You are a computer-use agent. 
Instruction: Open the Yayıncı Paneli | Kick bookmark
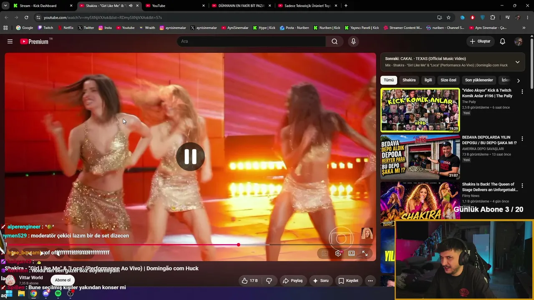(362, 28)
